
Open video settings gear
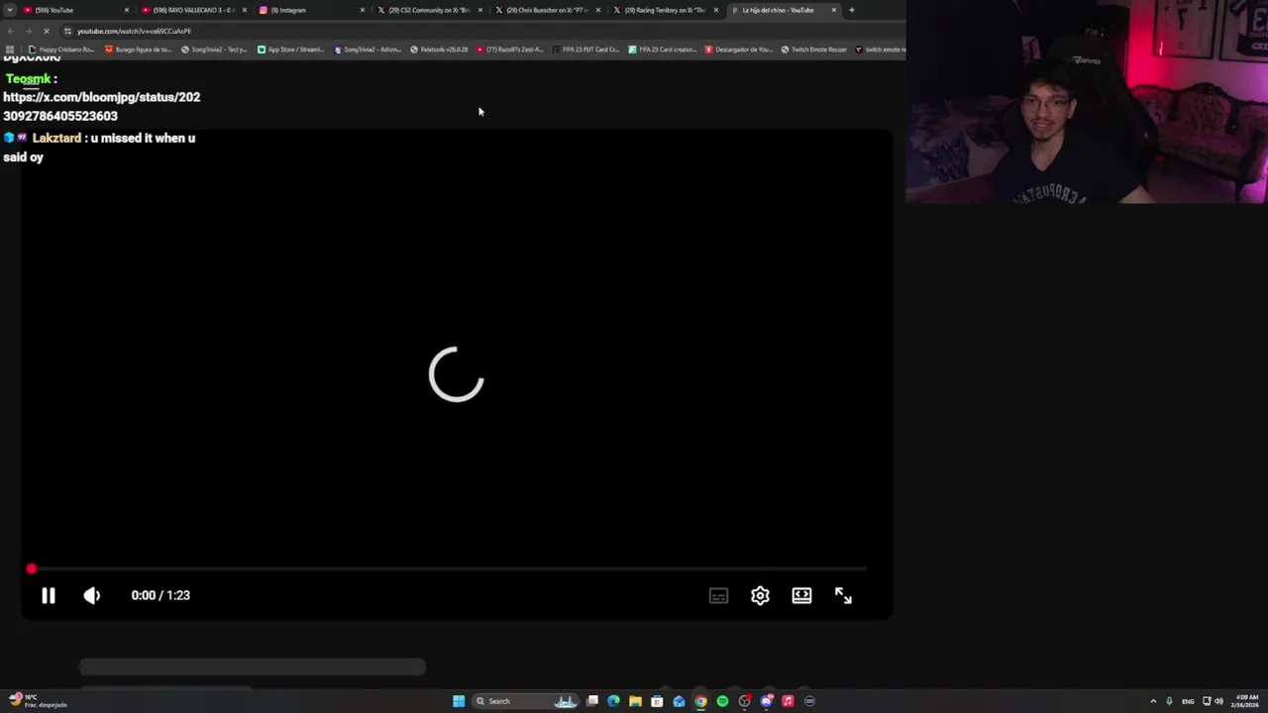coord(760,595)
